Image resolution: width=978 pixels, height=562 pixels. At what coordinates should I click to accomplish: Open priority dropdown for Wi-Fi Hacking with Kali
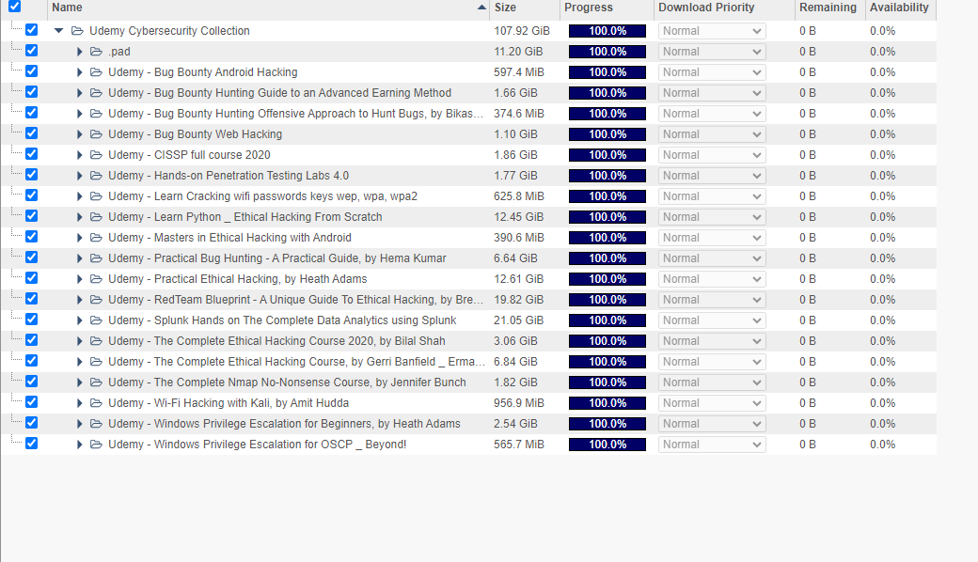click(x=712, y=403)
